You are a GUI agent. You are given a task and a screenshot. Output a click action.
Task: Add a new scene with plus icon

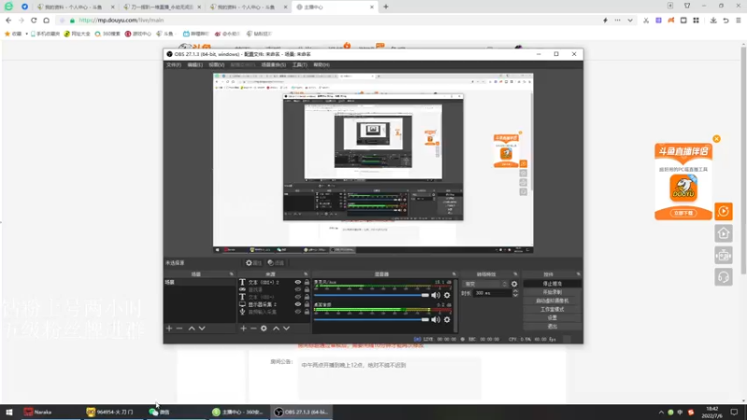click(x=169, y=329)
